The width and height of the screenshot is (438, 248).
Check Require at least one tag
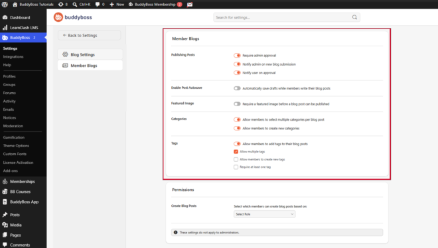click(236, 167)
